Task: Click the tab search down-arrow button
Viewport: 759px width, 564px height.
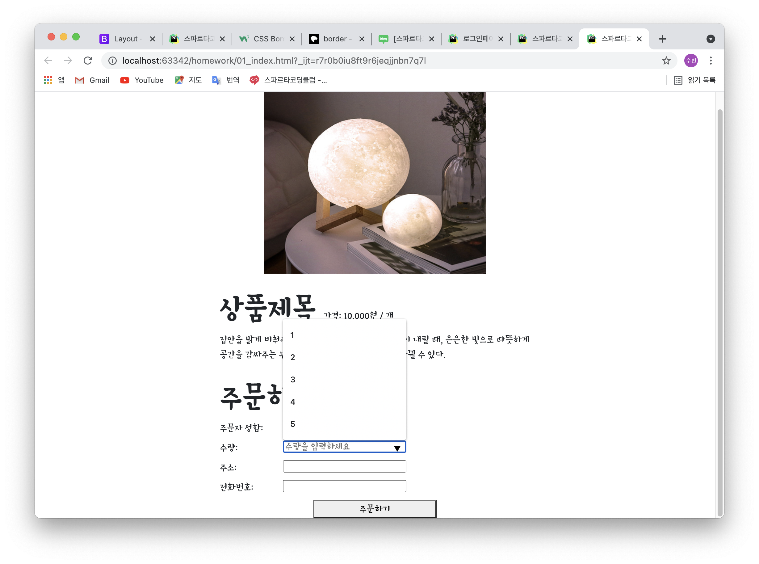Action: 711,39
